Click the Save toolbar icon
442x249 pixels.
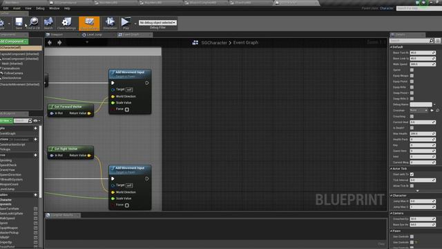(x=19, y=23)
